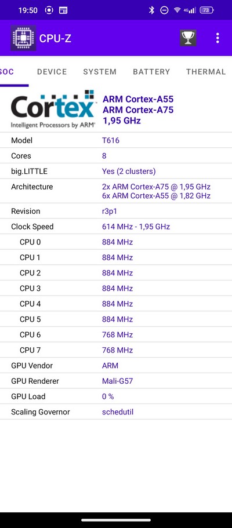Tap the Model T616 row
The image size is (232, 528).
pos(116,140)
